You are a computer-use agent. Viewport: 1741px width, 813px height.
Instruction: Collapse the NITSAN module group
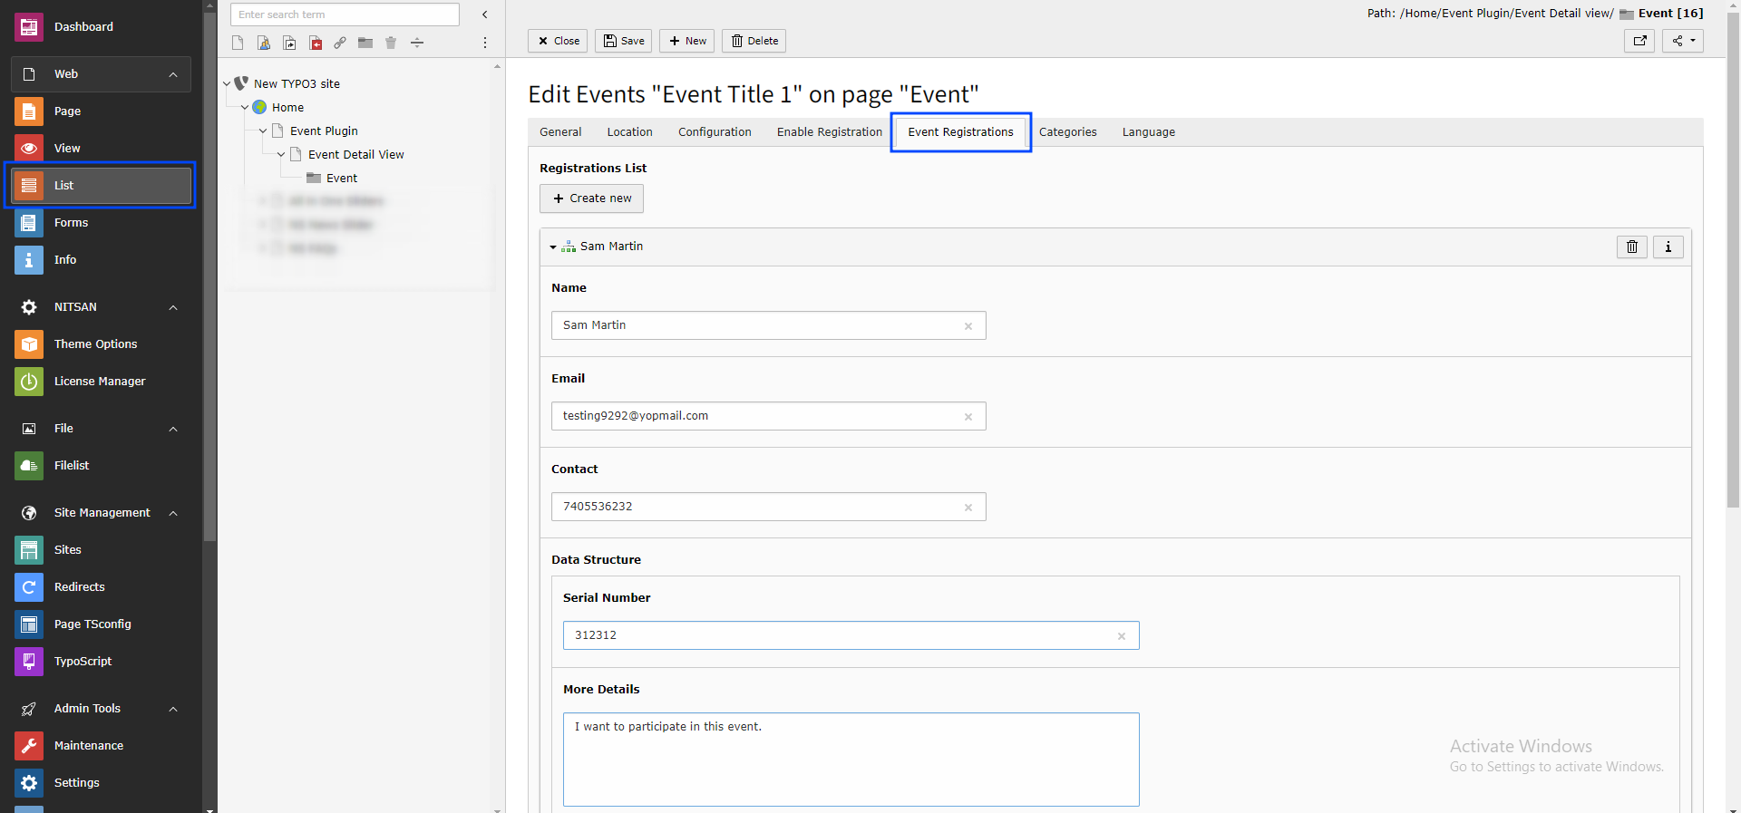(173, 307)
